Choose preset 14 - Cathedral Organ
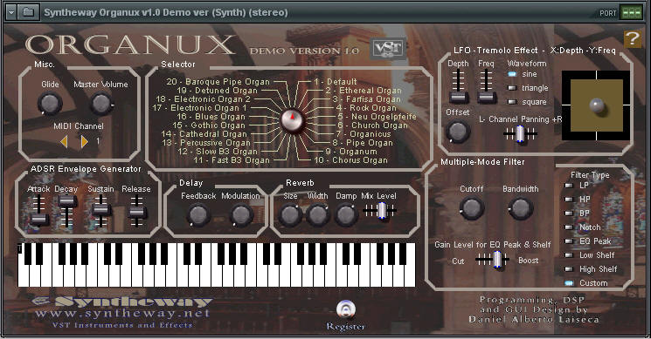 204,134
